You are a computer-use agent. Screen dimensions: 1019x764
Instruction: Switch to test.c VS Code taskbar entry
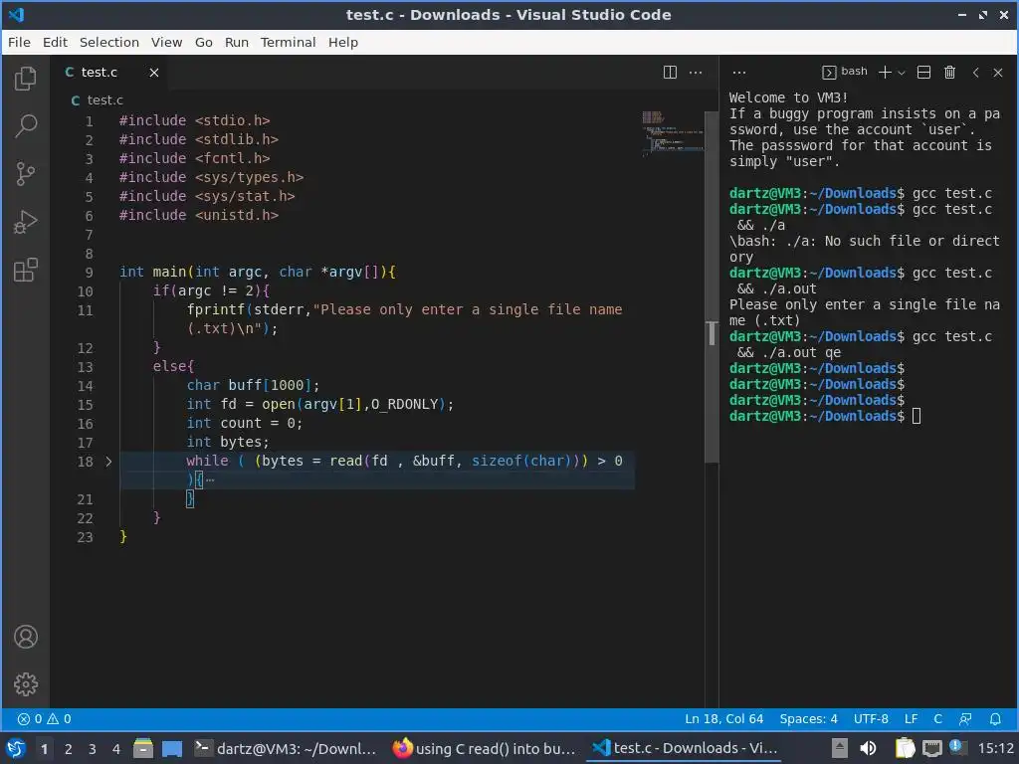[x=685, y=749]
